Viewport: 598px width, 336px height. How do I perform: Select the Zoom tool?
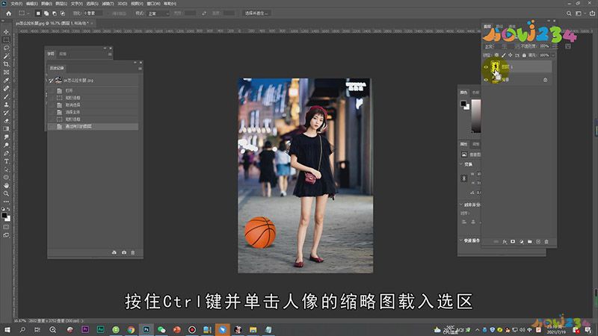pyautogui.click(x=6, y=193)
